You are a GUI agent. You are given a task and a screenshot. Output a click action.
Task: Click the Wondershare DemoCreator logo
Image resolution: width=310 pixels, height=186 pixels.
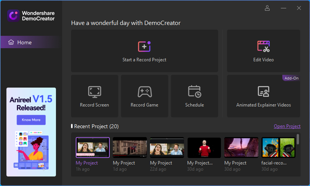click(13, 15)
